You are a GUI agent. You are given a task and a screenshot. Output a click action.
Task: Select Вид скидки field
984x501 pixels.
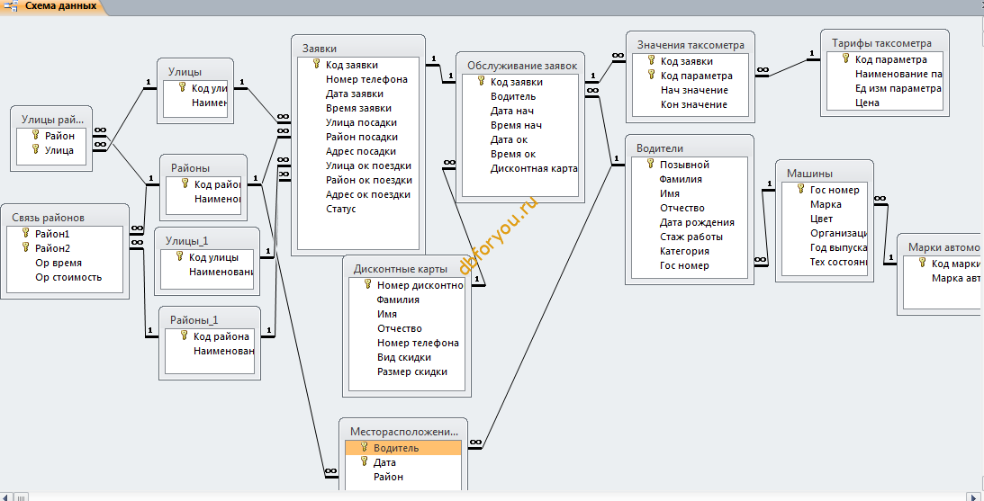coord(407,357)
